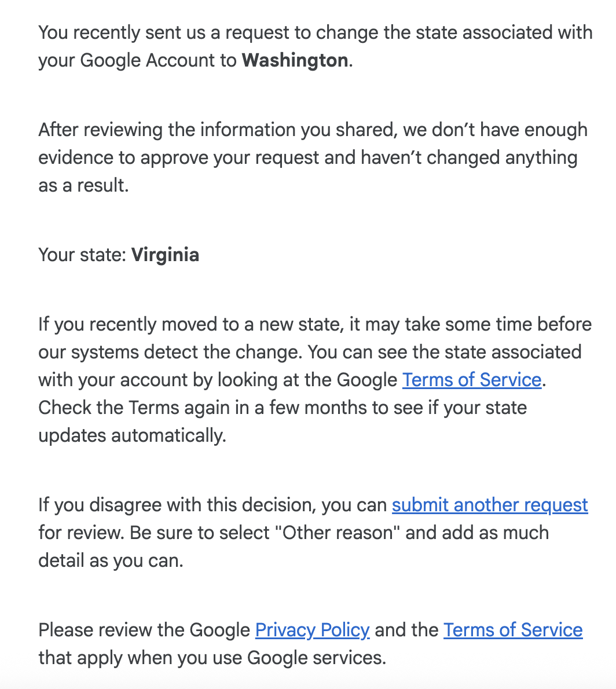This screenshot has height=689, width=616.
Task: Click the "your Google Account to" text
Action: click(138, 60)
